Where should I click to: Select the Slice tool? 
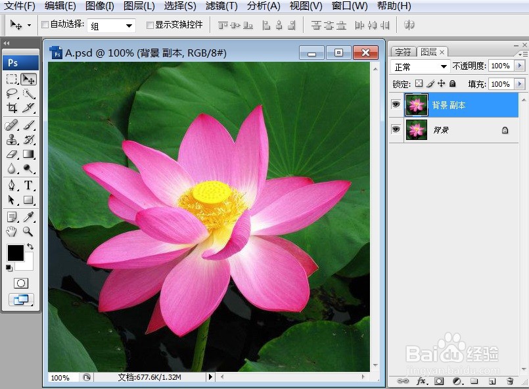[x=28, y=108]
